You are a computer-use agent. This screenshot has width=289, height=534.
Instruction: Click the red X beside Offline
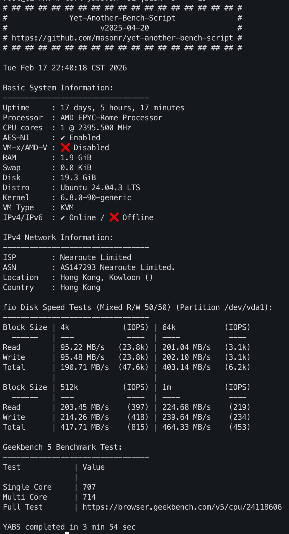[x=114, y=217]
